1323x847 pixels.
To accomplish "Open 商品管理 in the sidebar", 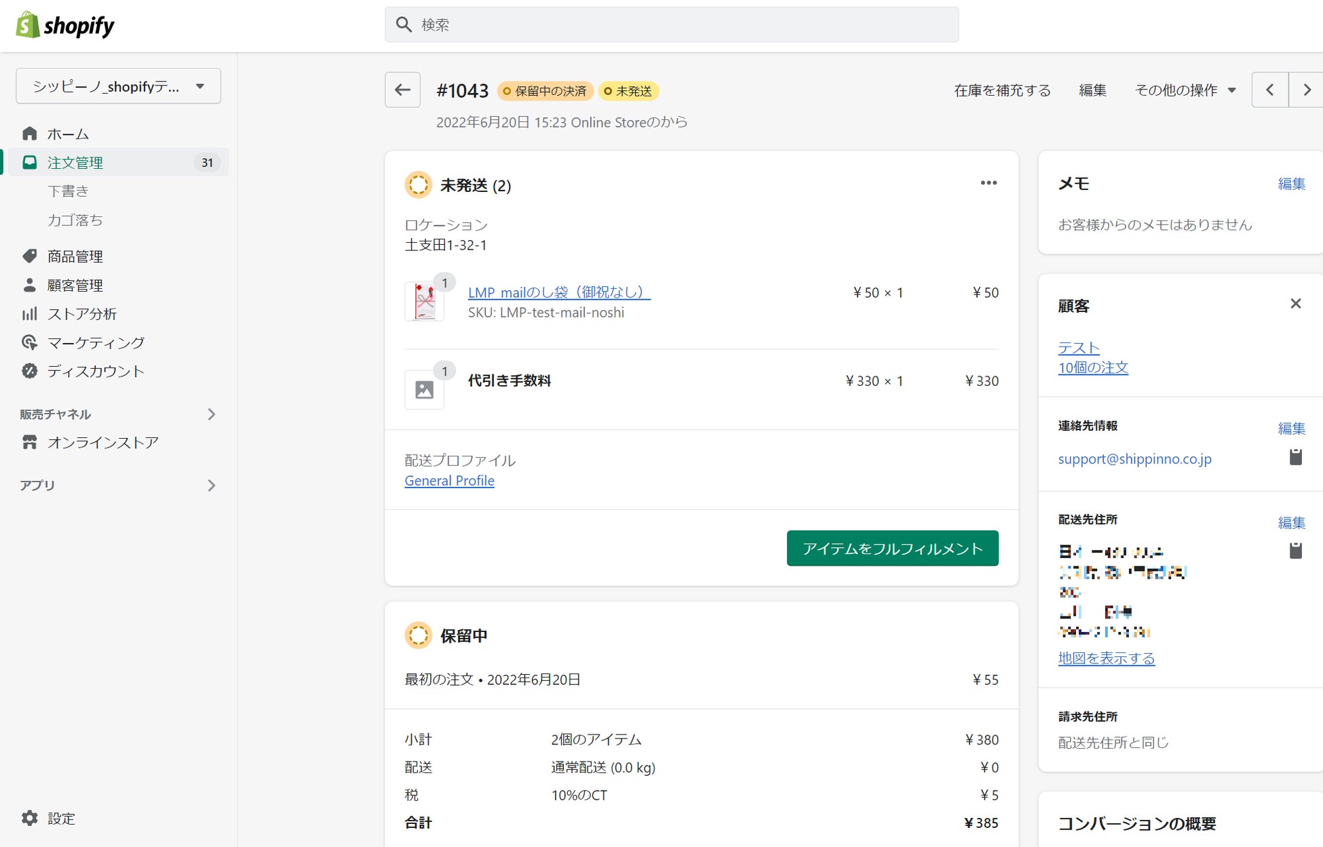I will click(75, 256).
